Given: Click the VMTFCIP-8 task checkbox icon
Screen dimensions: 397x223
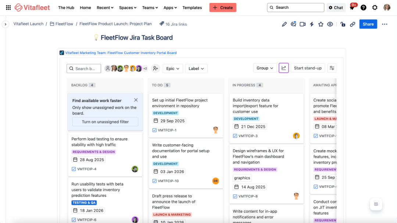Looking at the screenshot, I should tap(235, 197).
